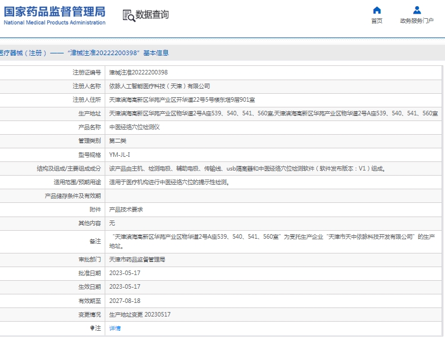Select expiry date 2027-08-18
The height and width of the screenshot is (341, 445).
125,301
